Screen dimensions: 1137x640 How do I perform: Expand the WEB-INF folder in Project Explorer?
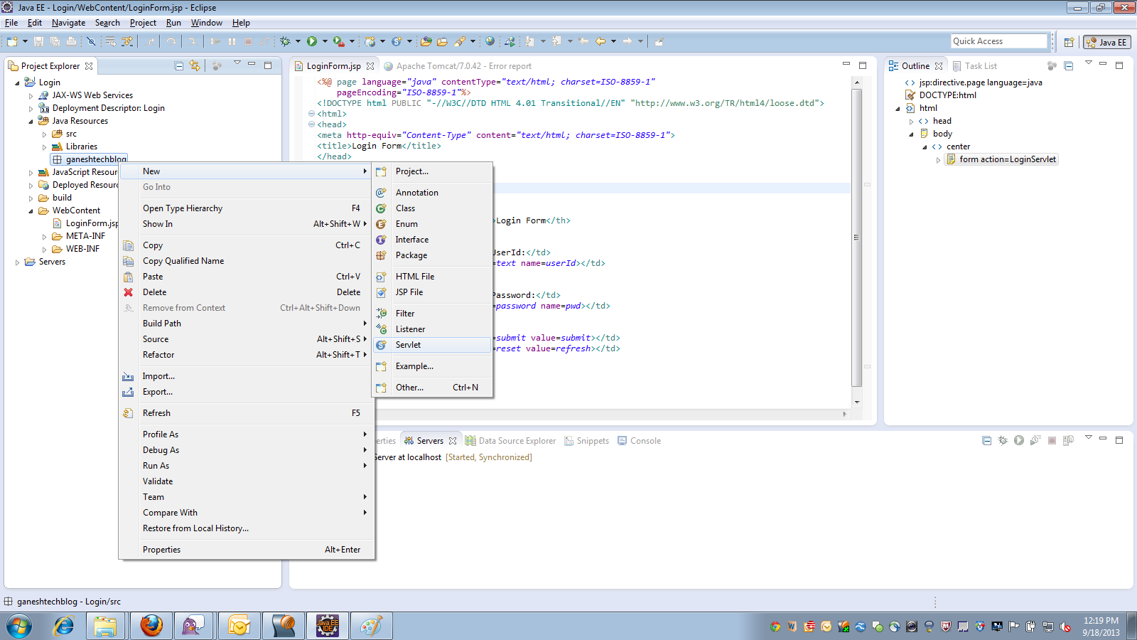[45, 248]
